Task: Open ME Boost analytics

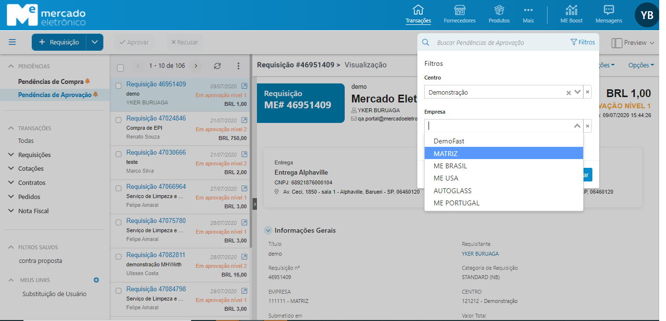Action: tap(571, 15)
